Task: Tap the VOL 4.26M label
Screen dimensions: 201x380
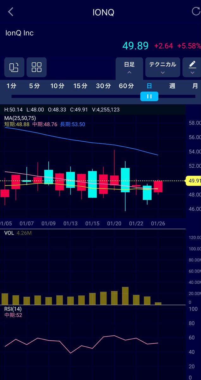Action: tap(18, 233)
